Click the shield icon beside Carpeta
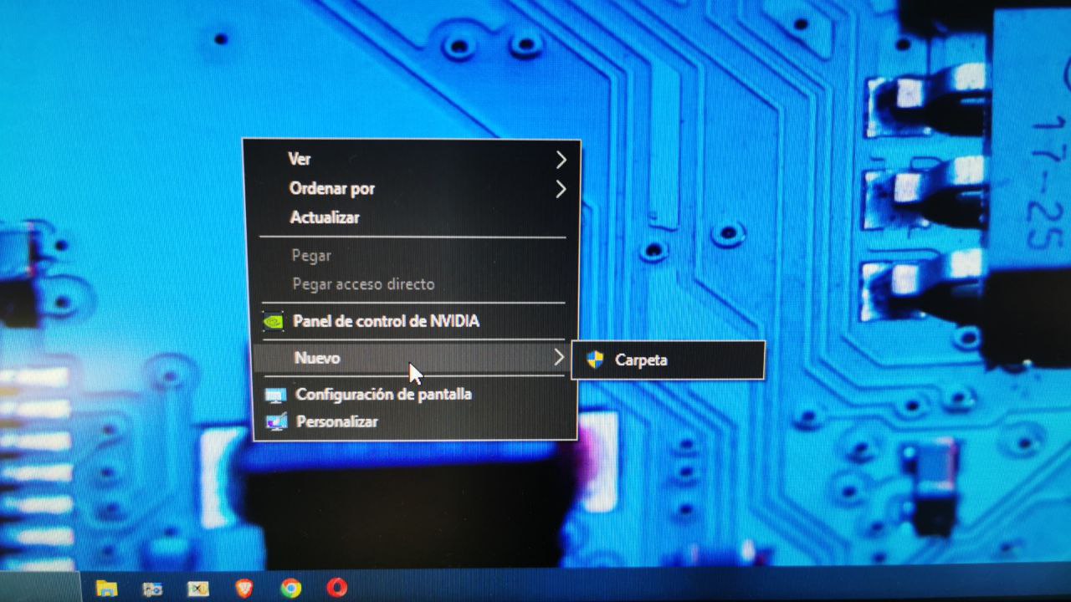The image size is (1071, 602). tap(595, 360)
